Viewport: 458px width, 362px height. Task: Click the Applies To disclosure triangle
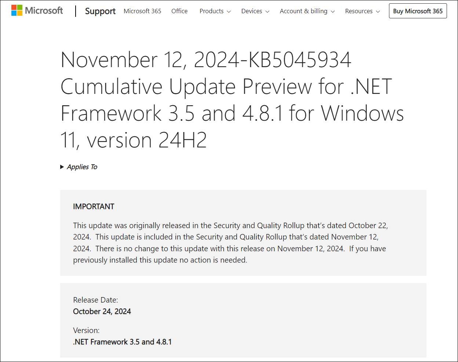click(62, 167)
